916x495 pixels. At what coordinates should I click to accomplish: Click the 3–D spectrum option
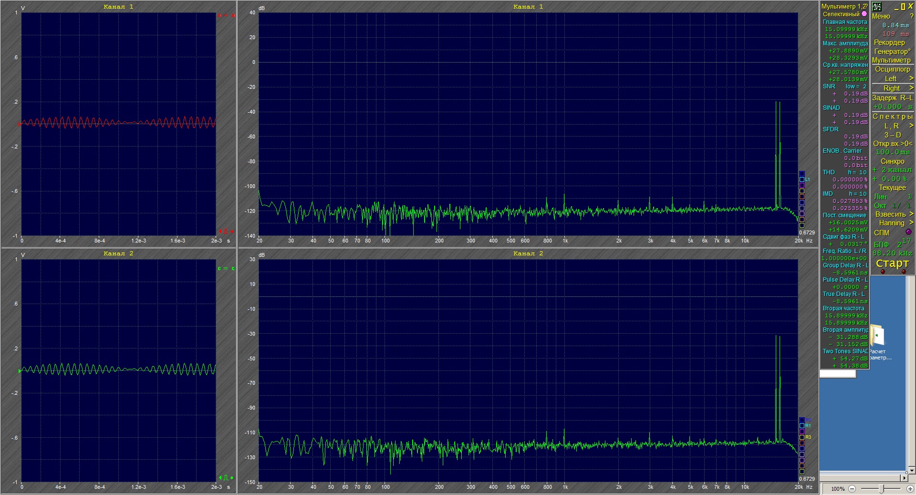coord(892,135)
